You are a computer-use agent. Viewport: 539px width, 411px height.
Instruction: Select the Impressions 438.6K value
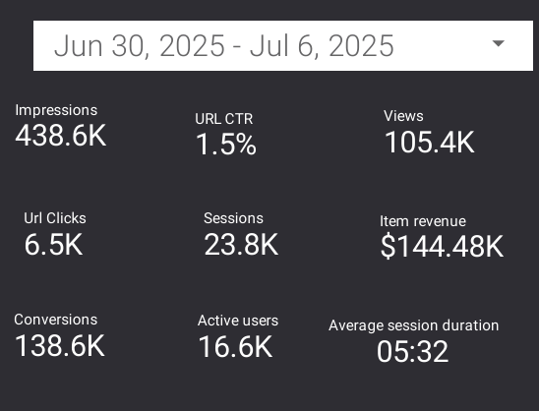click(x=61, y=136)
